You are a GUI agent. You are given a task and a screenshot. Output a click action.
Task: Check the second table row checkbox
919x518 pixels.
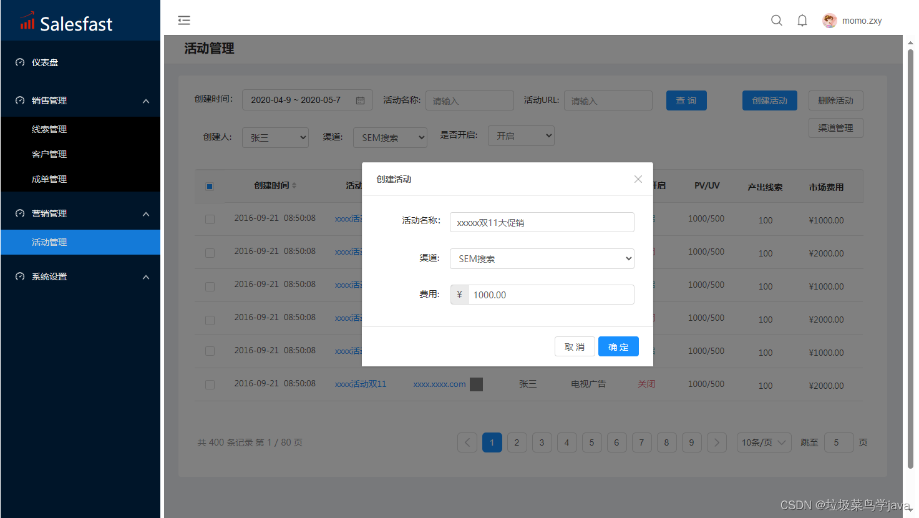[210, 253]
